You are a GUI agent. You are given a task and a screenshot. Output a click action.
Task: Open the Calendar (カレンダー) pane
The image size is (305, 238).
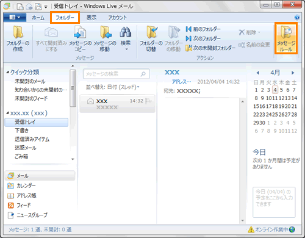coord(21,186)
